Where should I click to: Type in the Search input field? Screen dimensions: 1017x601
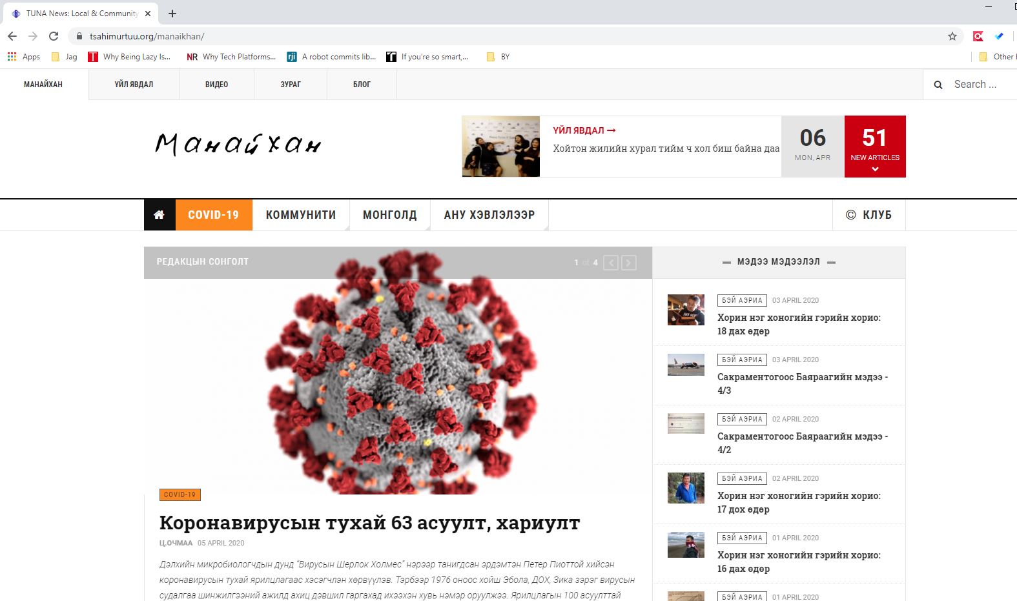tap(978, 85)
